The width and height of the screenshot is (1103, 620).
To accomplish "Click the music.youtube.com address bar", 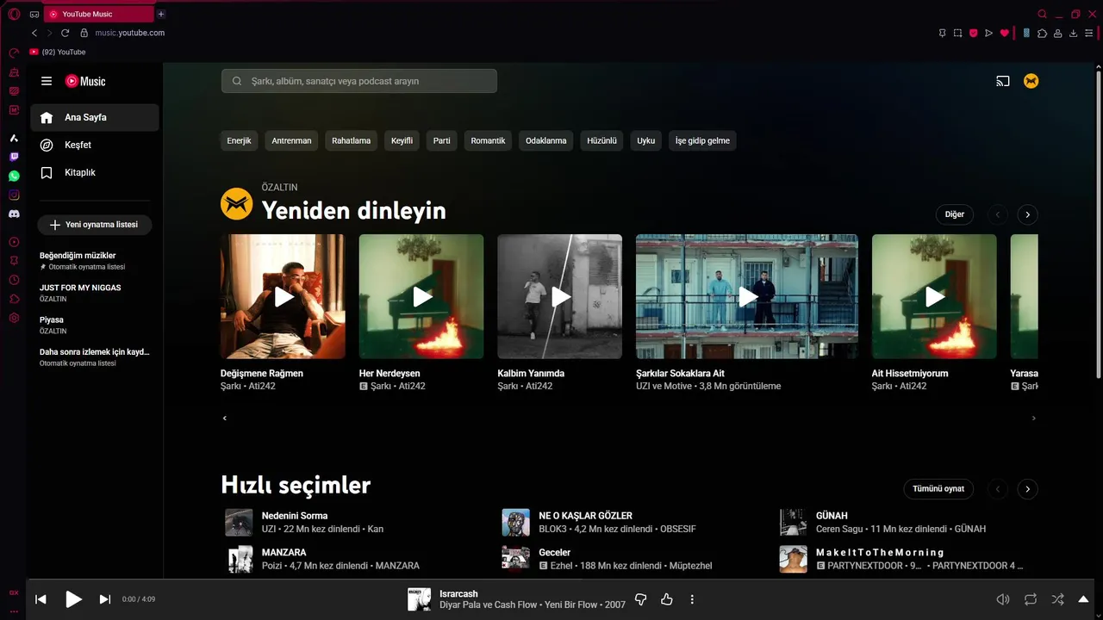I will [130, 33].
